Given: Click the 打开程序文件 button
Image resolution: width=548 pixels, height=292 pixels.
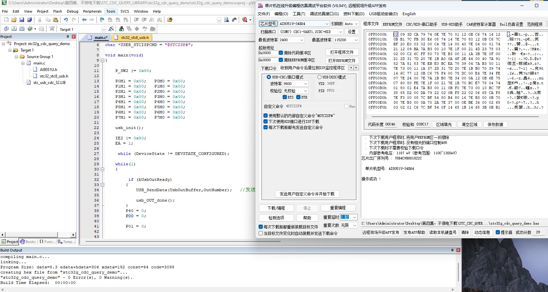Looking at the screenshot, I should [342, 53].
